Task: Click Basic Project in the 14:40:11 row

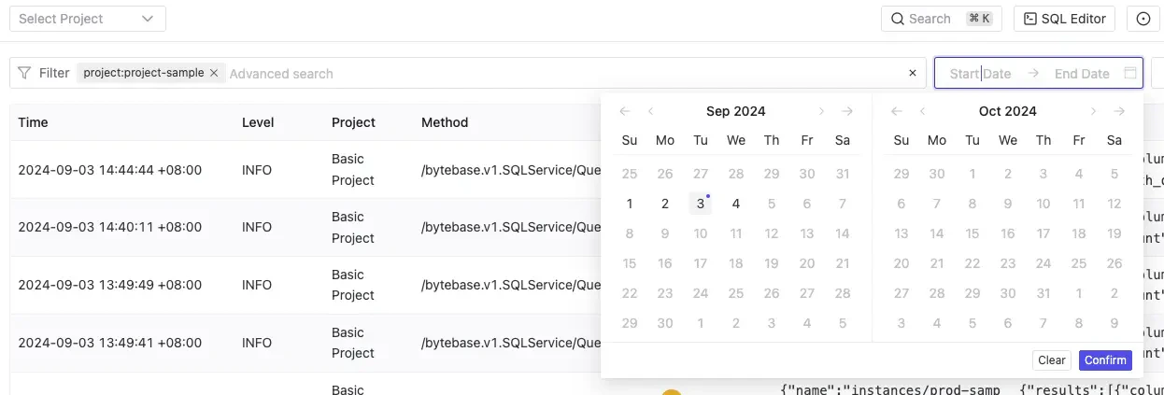Action: coord(353,227)
